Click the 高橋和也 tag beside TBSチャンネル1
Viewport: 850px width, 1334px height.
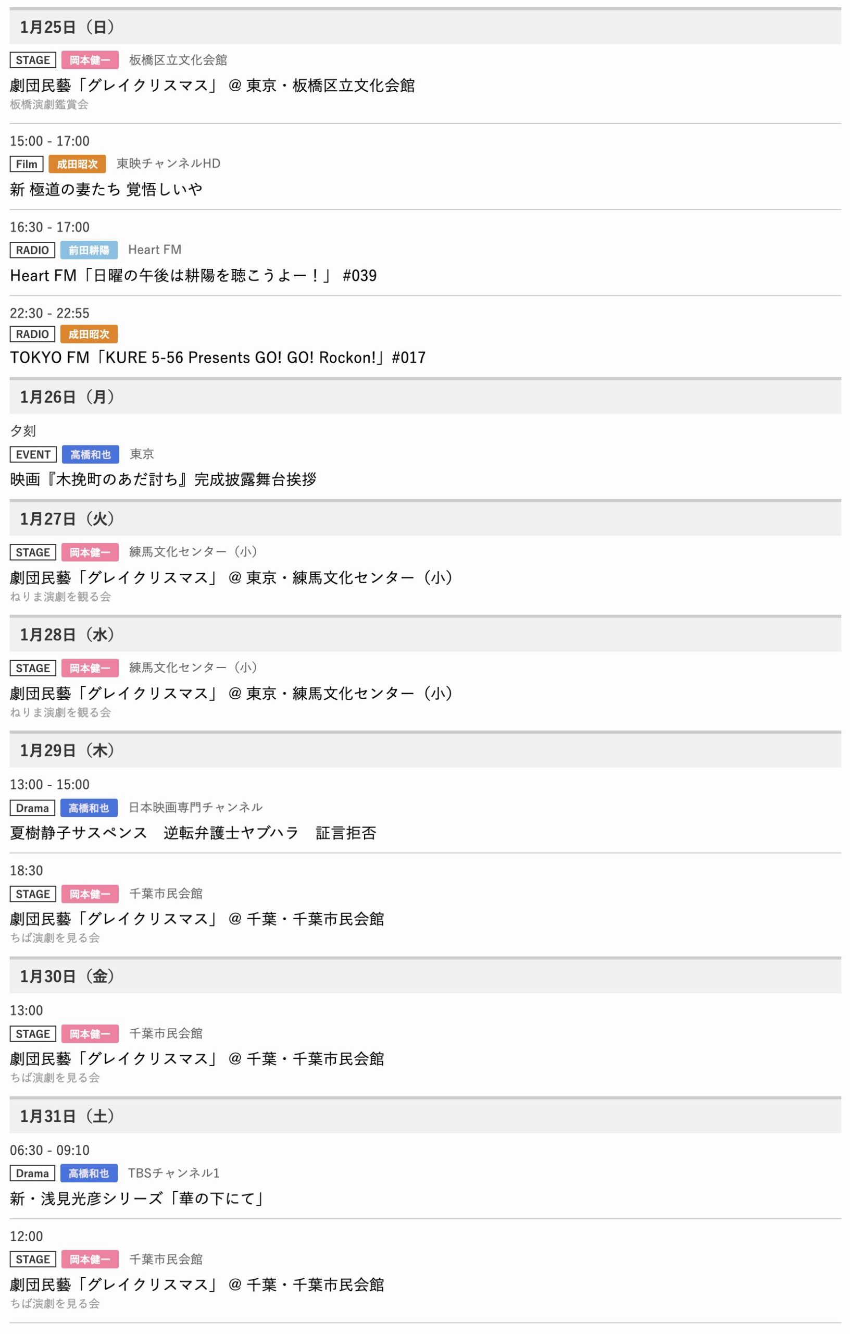click(x=89, y=1173)
